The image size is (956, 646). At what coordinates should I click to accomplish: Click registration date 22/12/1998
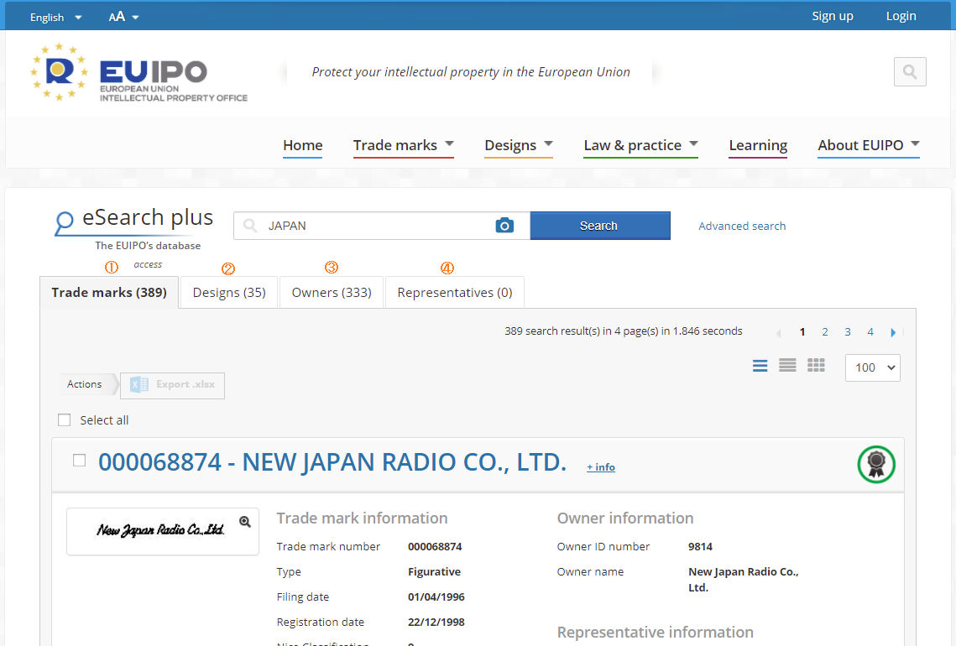(436, 623)
